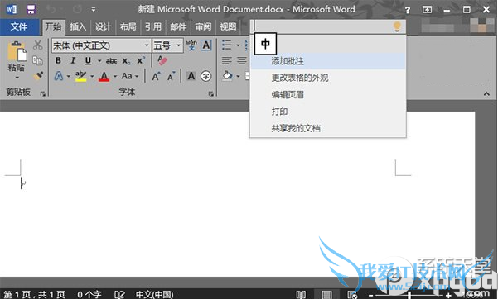Expand highlight color dropdown arrow
This screenshot has height=299, width=498.
92,76
